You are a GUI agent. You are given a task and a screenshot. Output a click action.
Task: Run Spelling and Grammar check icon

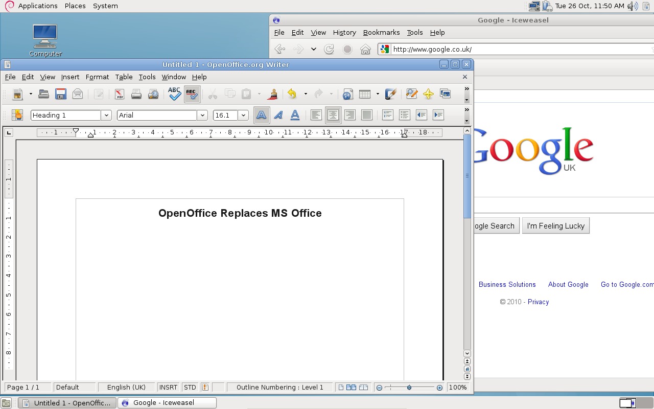pyautogui.click(x=174, y=94)
